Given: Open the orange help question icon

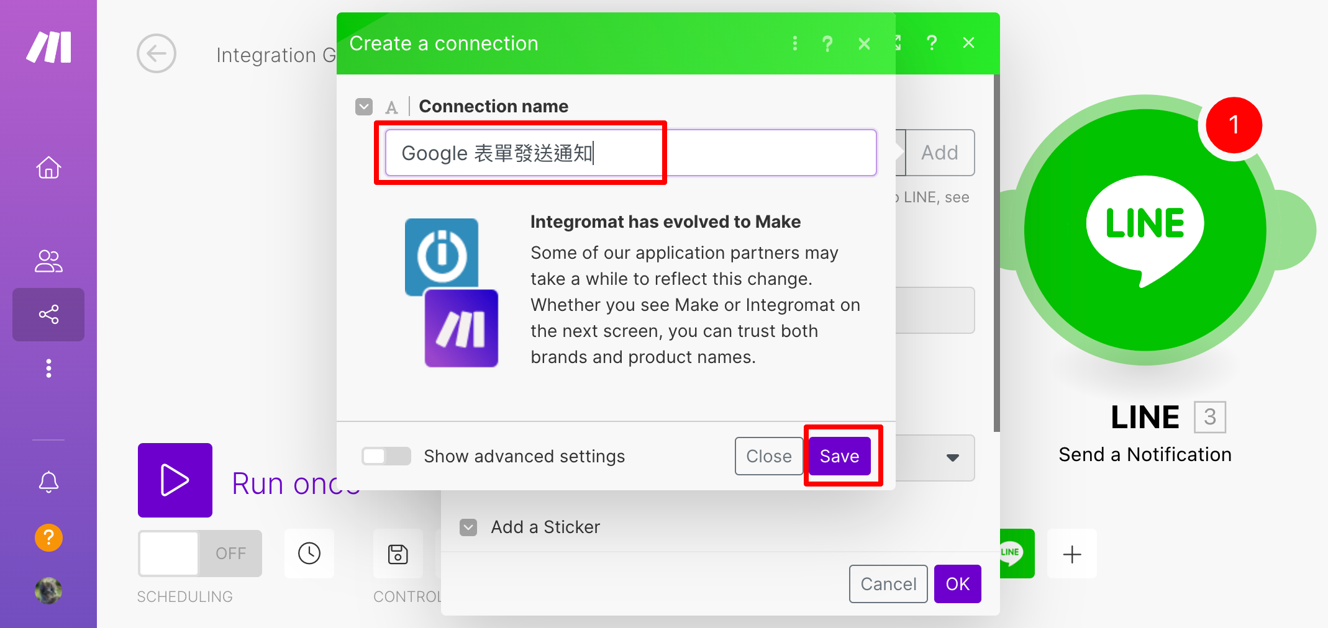Looking at the screenshot, I should tap(48, 537).
